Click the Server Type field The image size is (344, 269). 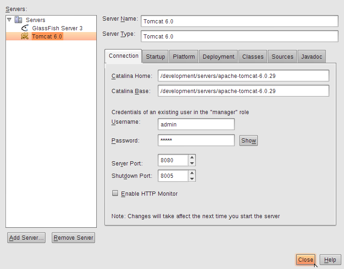[x=239, y=36]
